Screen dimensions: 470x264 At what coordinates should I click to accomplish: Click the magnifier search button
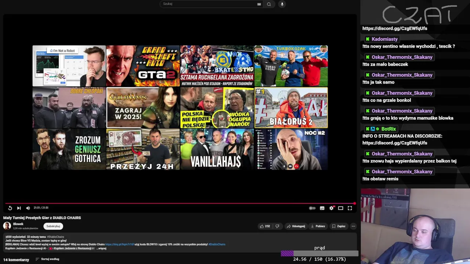point(269,4)
